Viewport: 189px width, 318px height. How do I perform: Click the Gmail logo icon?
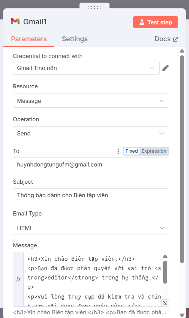tap(15, 21)
